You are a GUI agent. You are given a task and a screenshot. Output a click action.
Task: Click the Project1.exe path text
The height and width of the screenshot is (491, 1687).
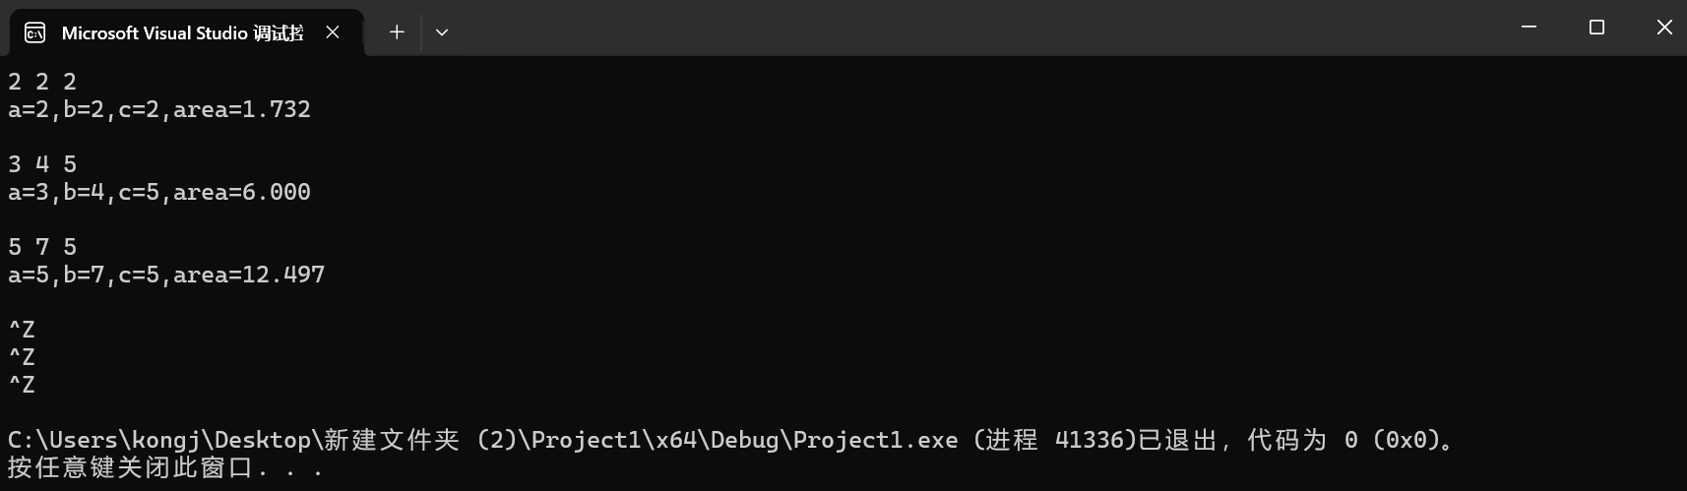pyautogui.click(x=483, y=440)
